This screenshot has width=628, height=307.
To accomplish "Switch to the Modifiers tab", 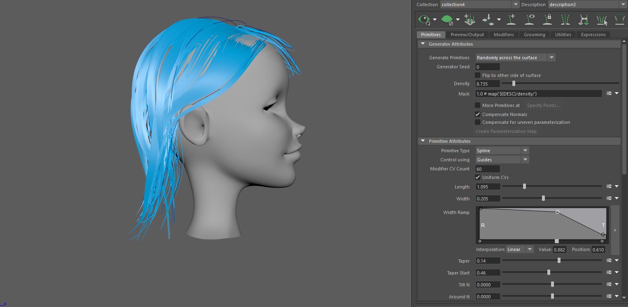I will [x=504, y=35].
